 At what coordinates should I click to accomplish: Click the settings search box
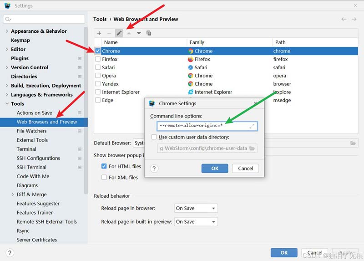tap(44, 19)
